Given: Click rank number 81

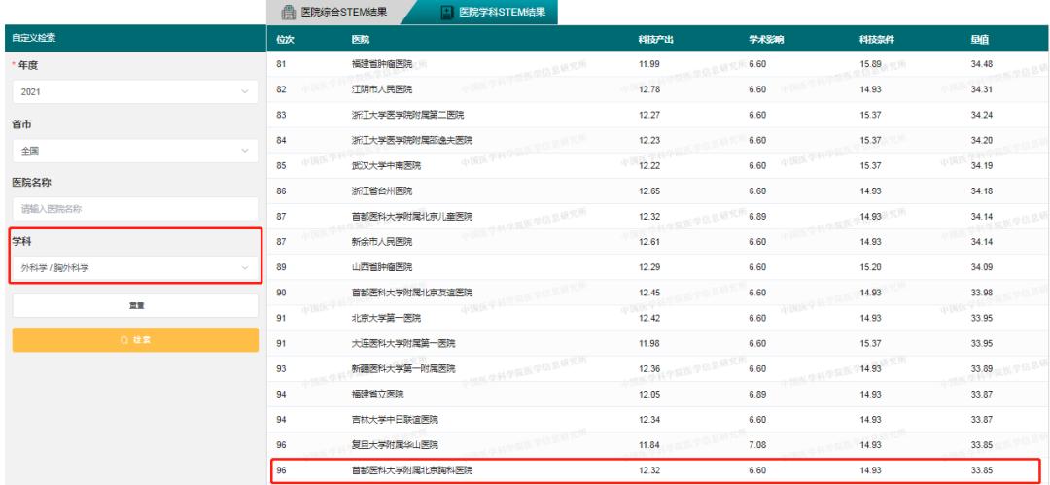Looking at the screenshot, I should click(x=281, y=64).
